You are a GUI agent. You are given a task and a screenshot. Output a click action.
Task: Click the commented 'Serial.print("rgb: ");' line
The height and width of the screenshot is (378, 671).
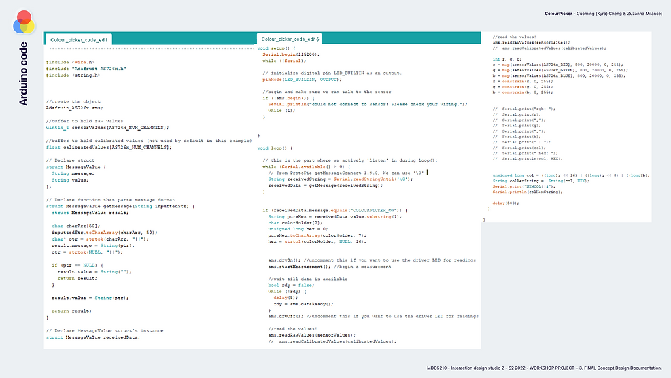(x=523, y=109)
